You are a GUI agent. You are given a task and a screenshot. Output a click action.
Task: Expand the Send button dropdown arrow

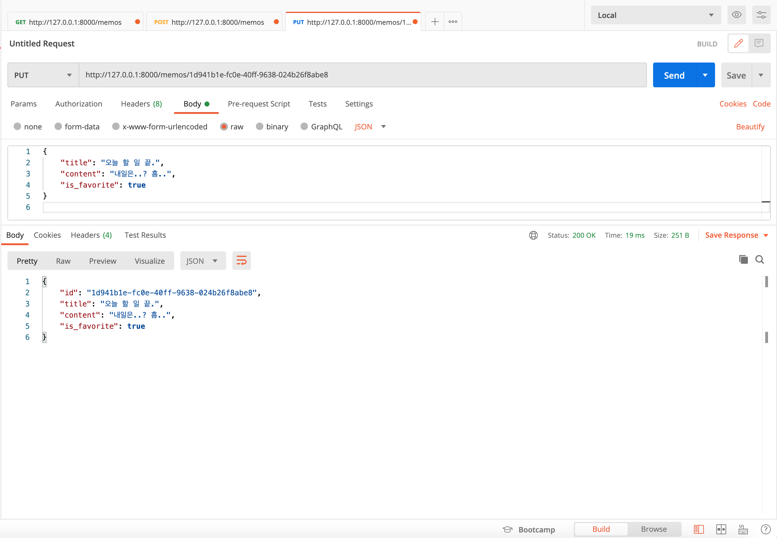pos(705,75)
